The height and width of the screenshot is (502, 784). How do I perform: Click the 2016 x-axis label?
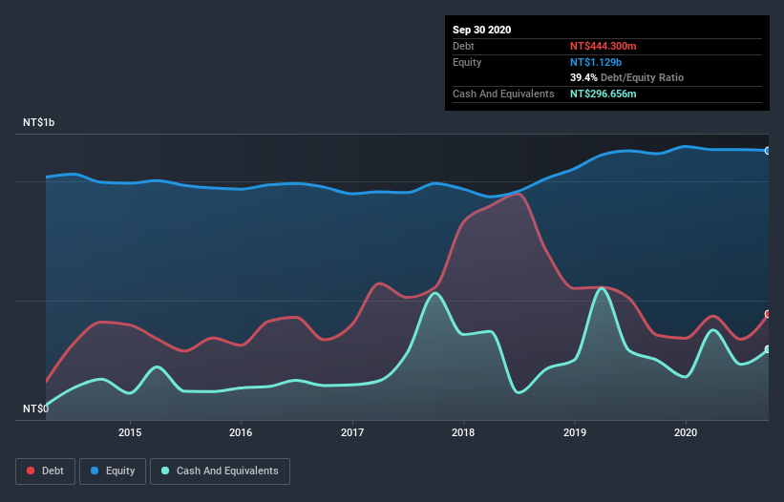tap(241, 432)
